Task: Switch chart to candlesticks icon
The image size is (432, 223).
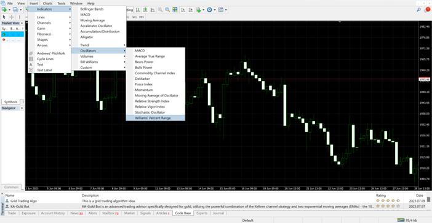Action: point(145,10)
